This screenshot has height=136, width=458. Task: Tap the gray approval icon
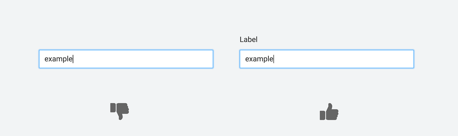pos(329,112)
